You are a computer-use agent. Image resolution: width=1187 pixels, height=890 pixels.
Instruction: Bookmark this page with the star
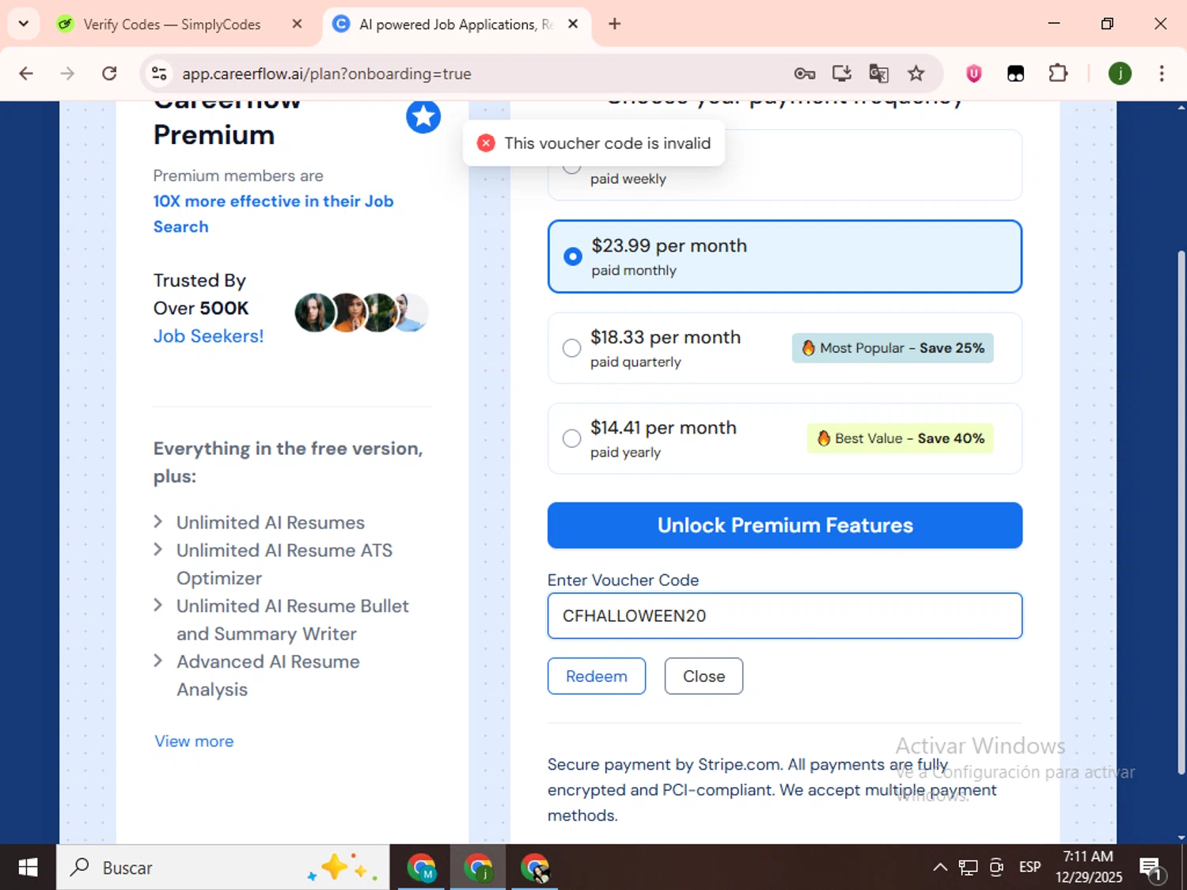pos(916,74)
